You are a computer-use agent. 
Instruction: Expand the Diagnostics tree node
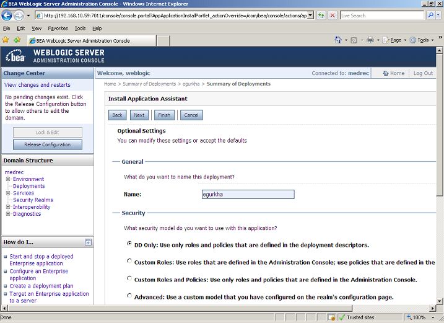8,213
